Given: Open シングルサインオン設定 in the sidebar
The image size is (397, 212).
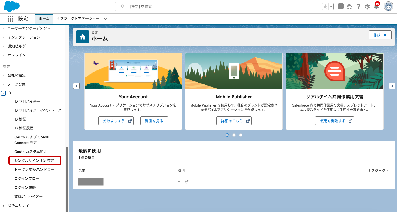Looking at the screenshot, I should 34,161.
